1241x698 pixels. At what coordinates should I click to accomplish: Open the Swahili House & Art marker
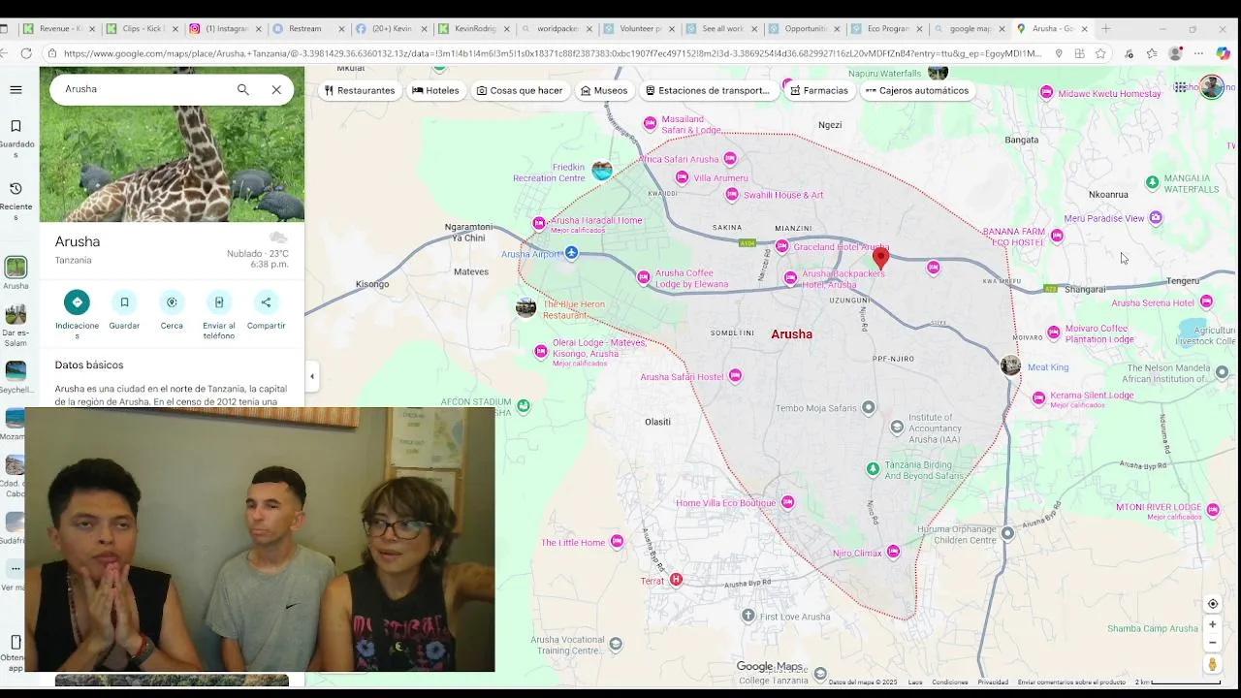tap(732, 195)
